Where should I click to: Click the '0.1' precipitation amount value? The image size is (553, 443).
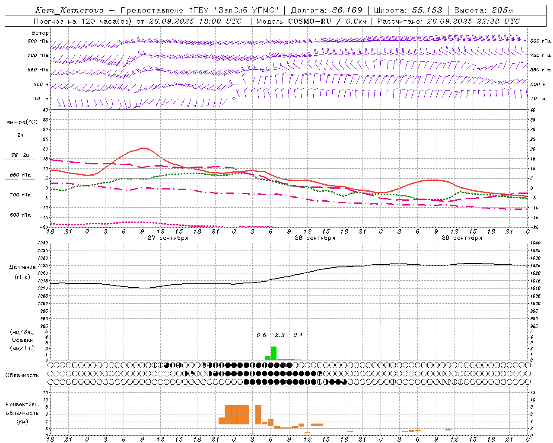298,335
